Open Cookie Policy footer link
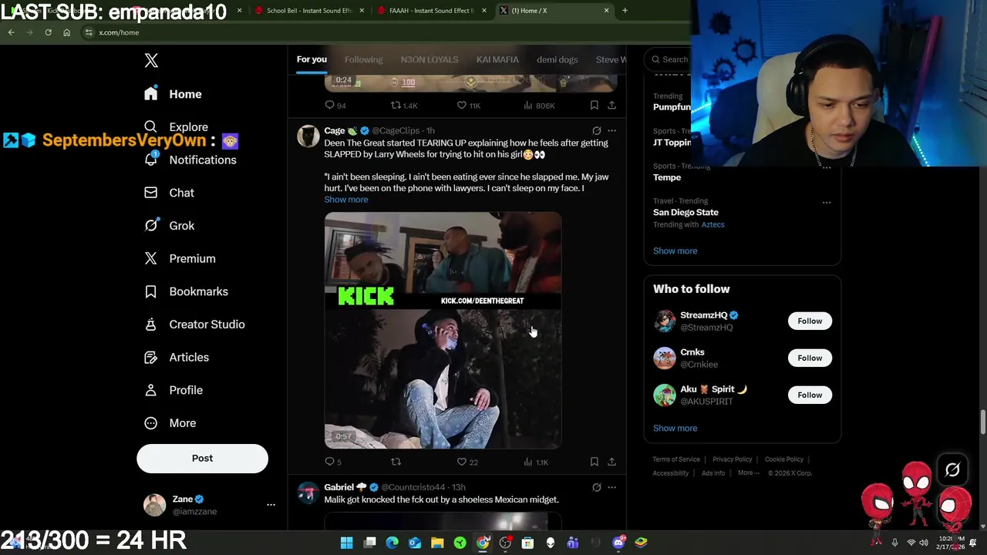The width and height of the screenshot is (987, 555). (x=783, y=459)
